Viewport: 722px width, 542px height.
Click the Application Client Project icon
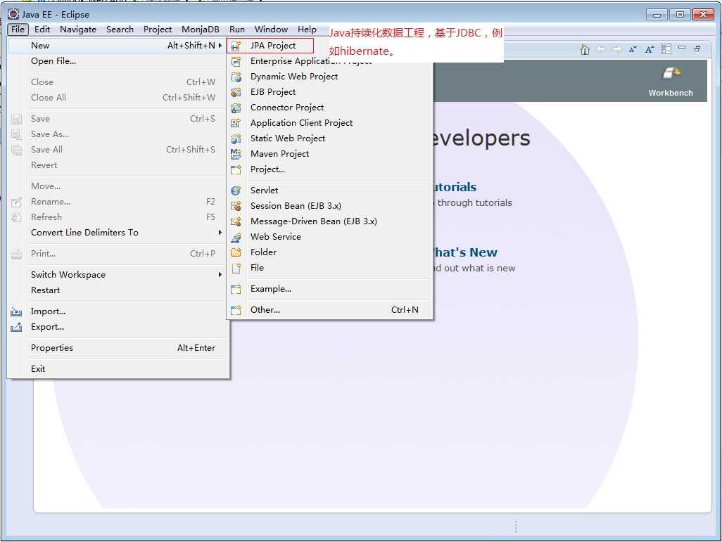coord(236,123)
